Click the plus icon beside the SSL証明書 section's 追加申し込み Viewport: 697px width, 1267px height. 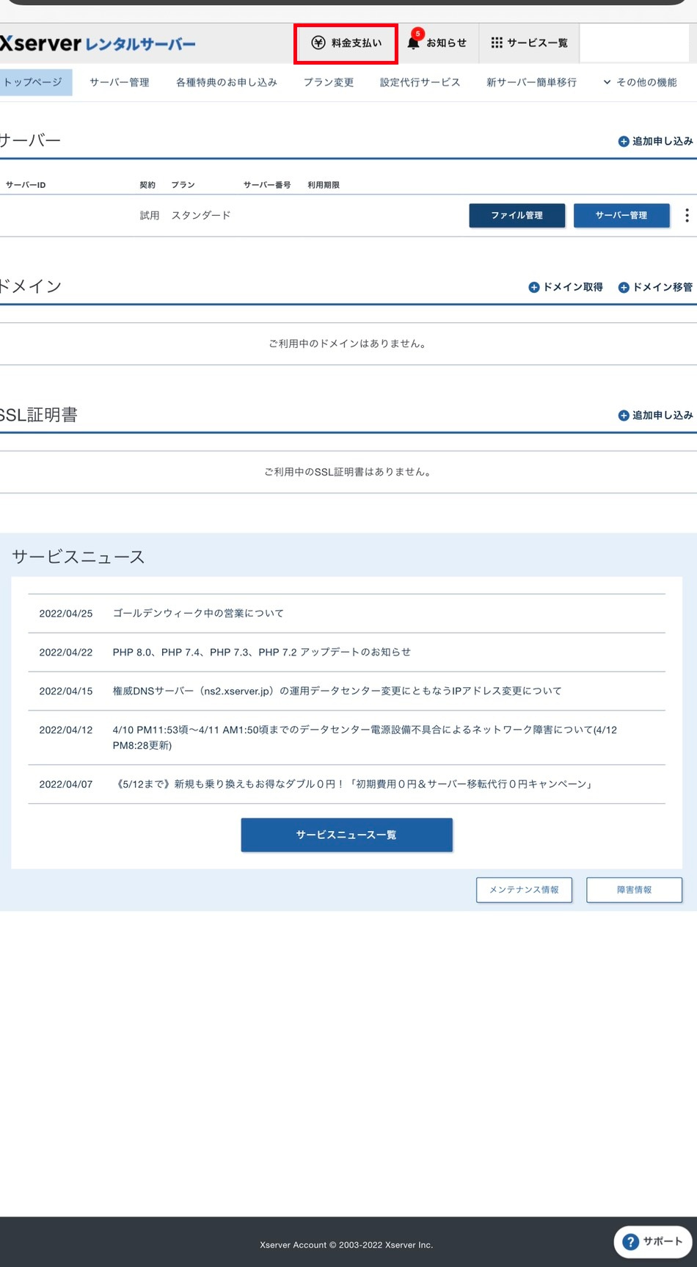(x=624, y=415)
